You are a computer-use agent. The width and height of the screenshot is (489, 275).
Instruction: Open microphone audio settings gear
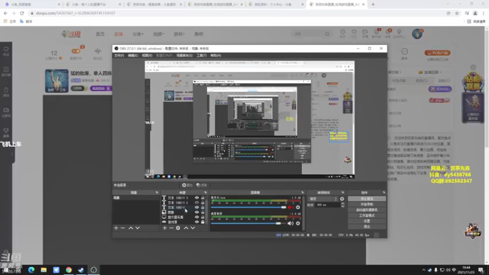pyautogui.click(x=298, y=207)
